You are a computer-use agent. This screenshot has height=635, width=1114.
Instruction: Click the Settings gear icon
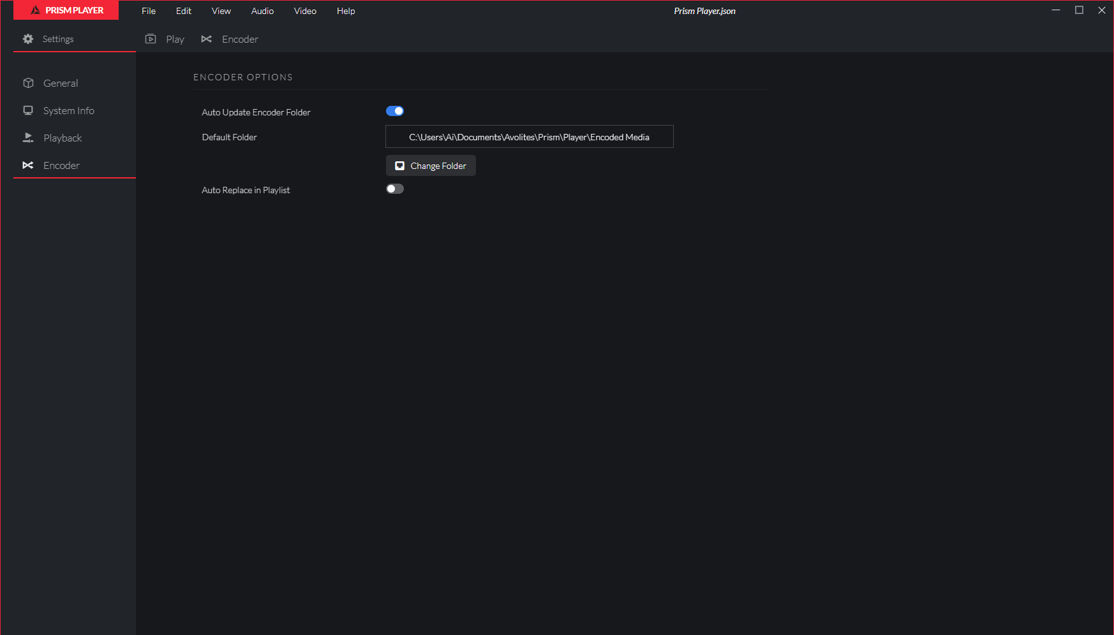pos(28,39)
